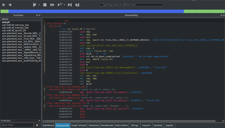Click the MessageBoxA import call

click(114, 68)
